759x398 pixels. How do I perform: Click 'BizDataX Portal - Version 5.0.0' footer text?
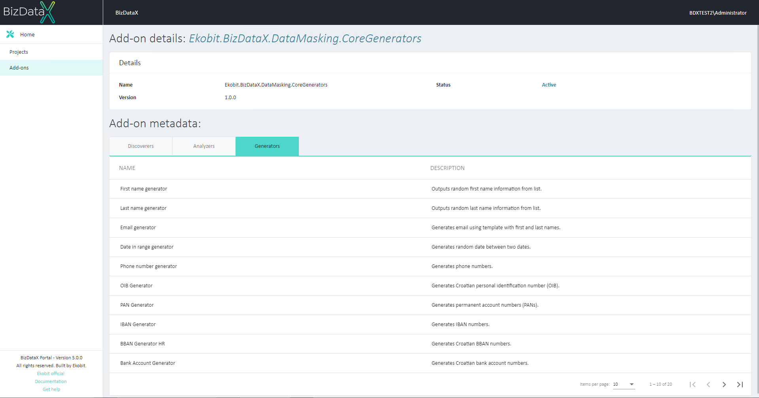(x=51, y=358)
